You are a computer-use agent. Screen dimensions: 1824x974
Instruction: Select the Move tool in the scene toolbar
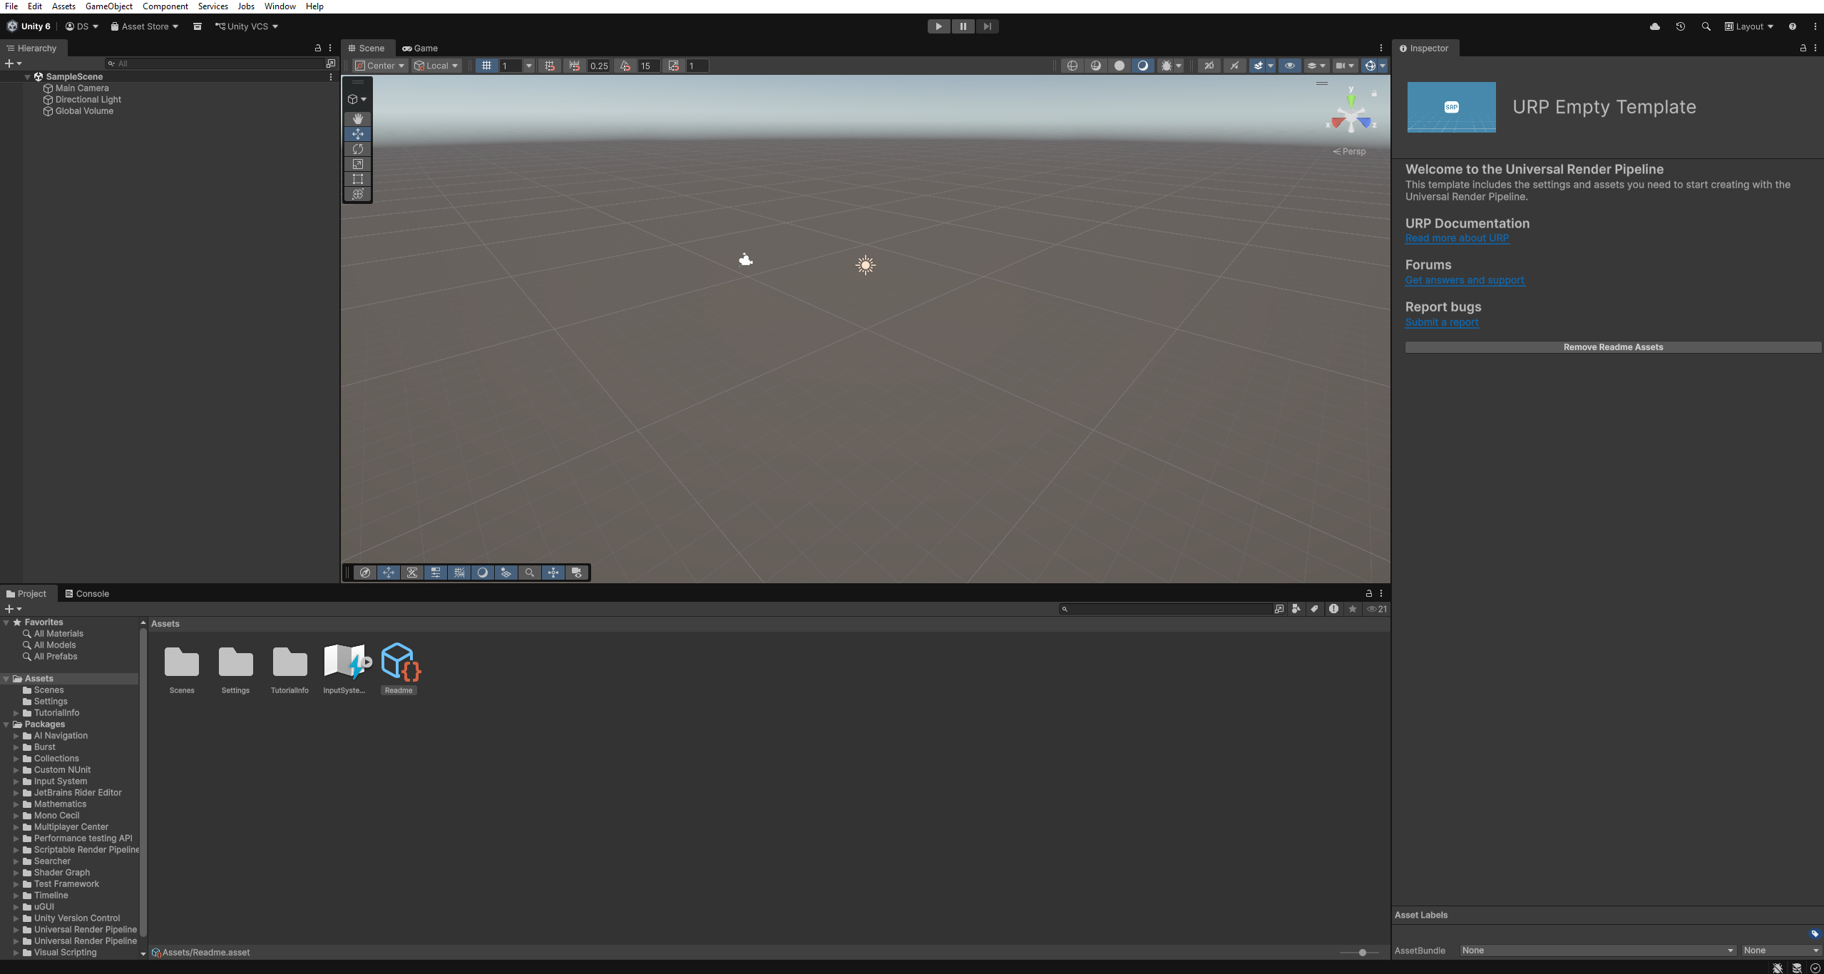point(358,133)
